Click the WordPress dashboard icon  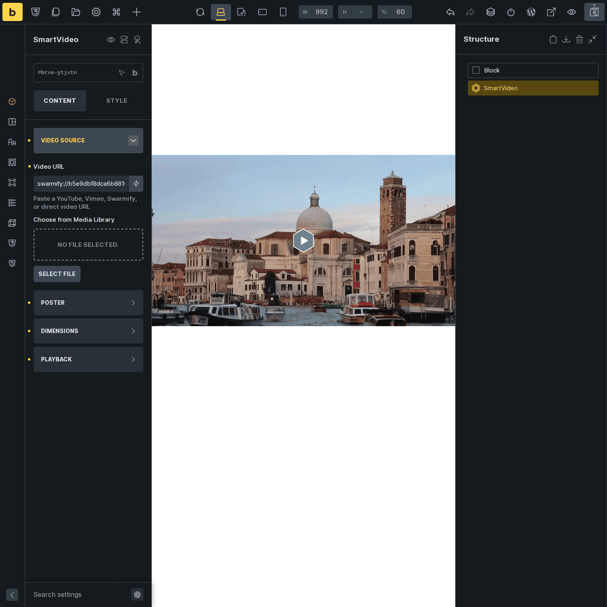(x=531, y=12)
